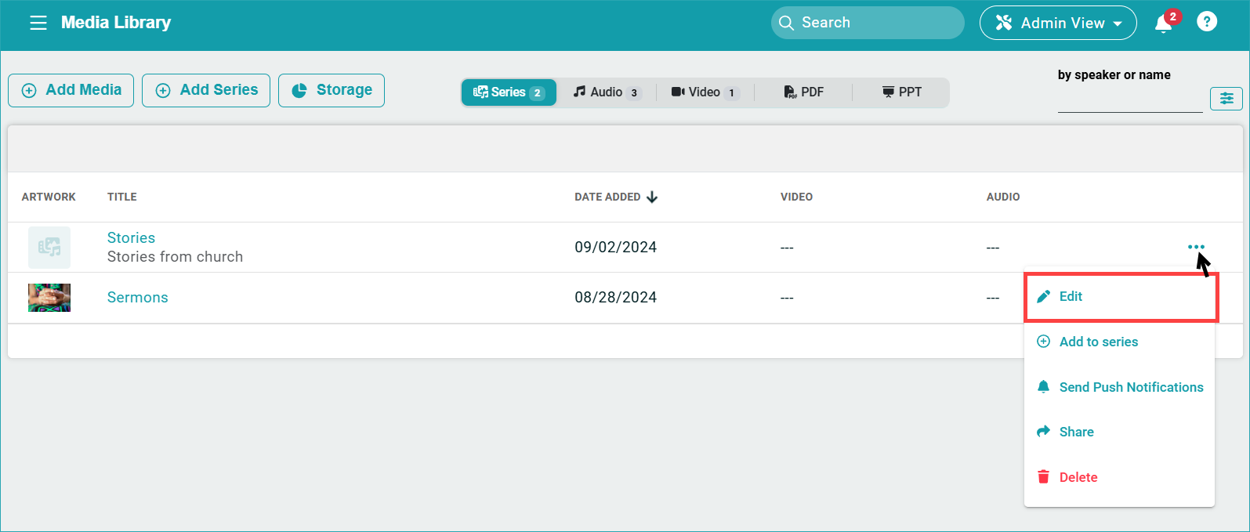Viewport: 1250px width, 532px height.
Task: Open the Sermons artwork thumbnail
Action: (49, 298)
